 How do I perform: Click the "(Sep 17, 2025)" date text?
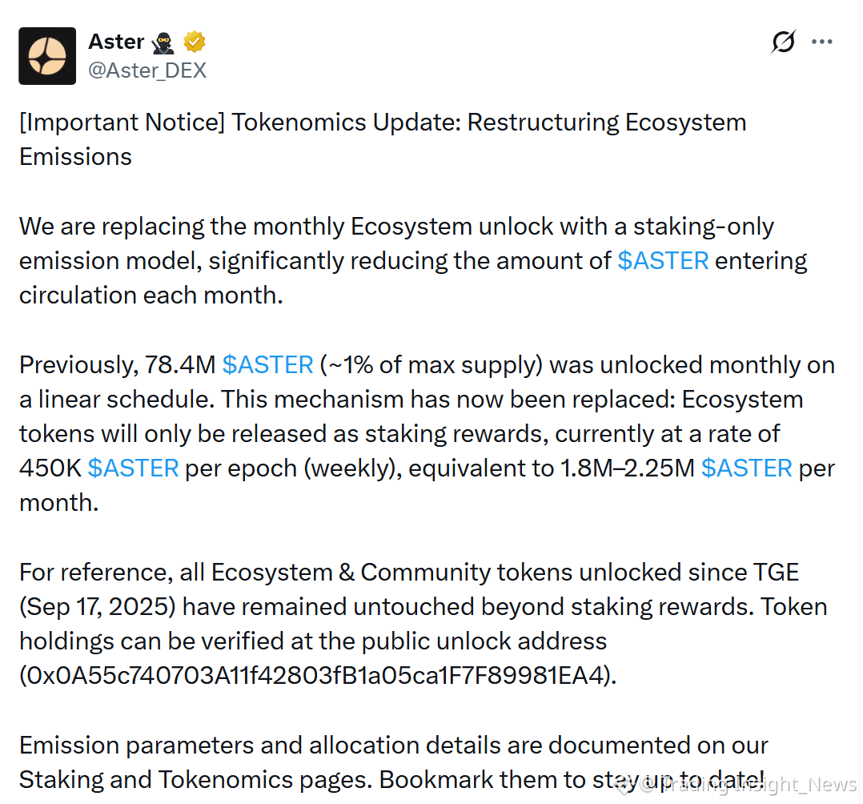pyautogui.click(x=97, y=607)
